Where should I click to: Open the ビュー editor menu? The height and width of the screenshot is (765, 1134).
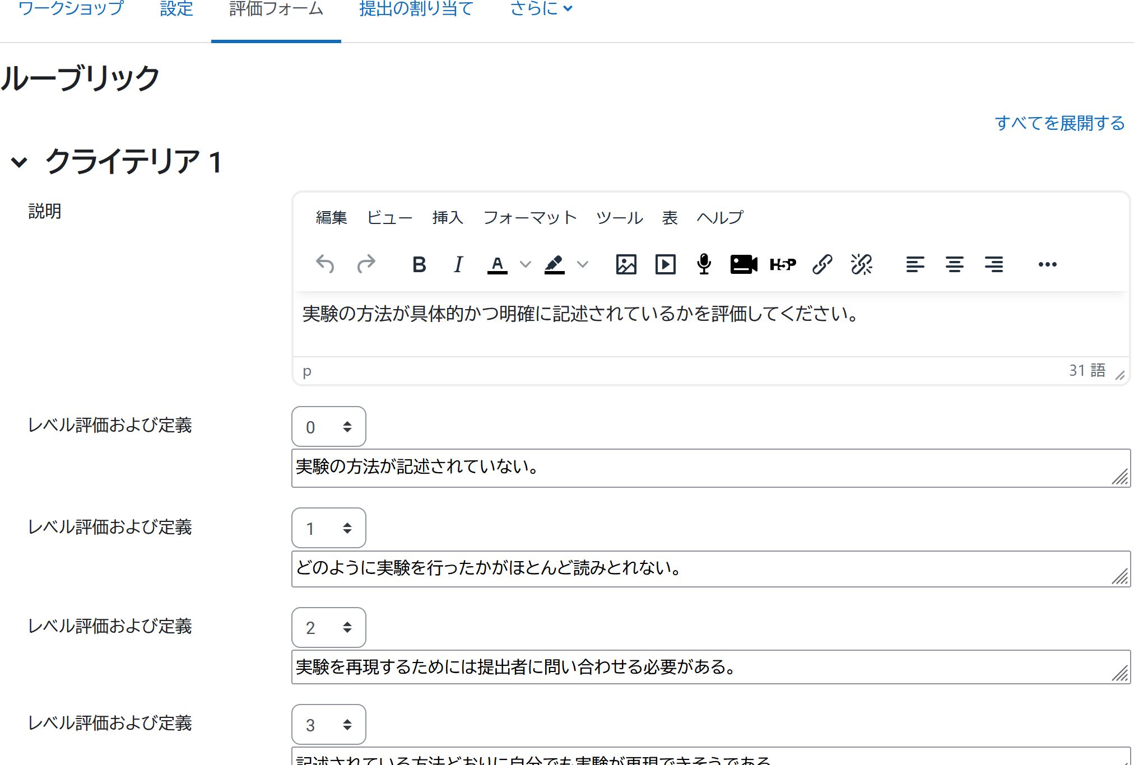point(390,217)
